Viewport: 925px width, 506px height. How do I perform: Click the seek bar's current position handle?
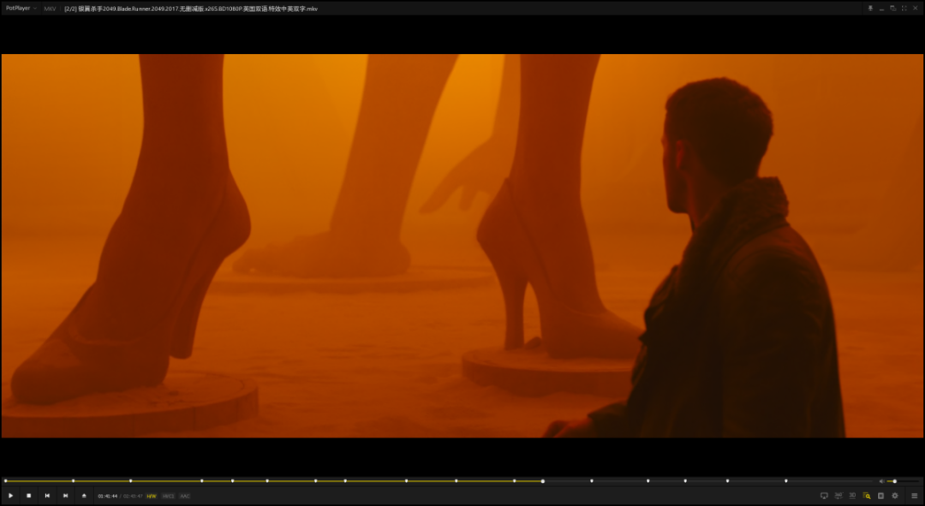543,481
